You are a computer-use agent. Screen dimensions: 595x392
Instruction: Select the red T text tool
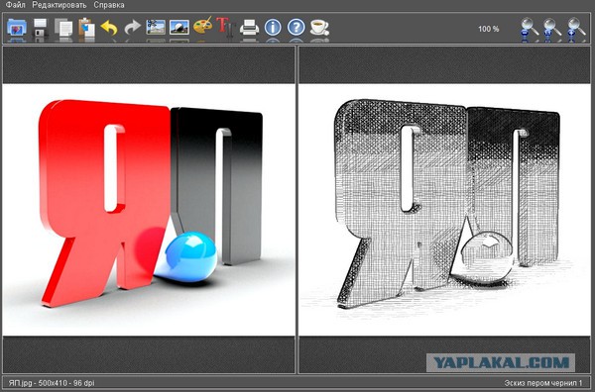pyautogui.click(x=226, y=28)
